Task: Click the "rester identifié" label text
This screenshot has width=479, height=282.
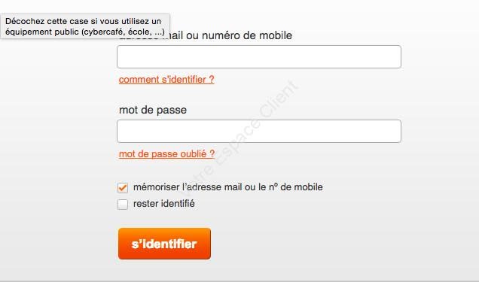Action: 164,204
